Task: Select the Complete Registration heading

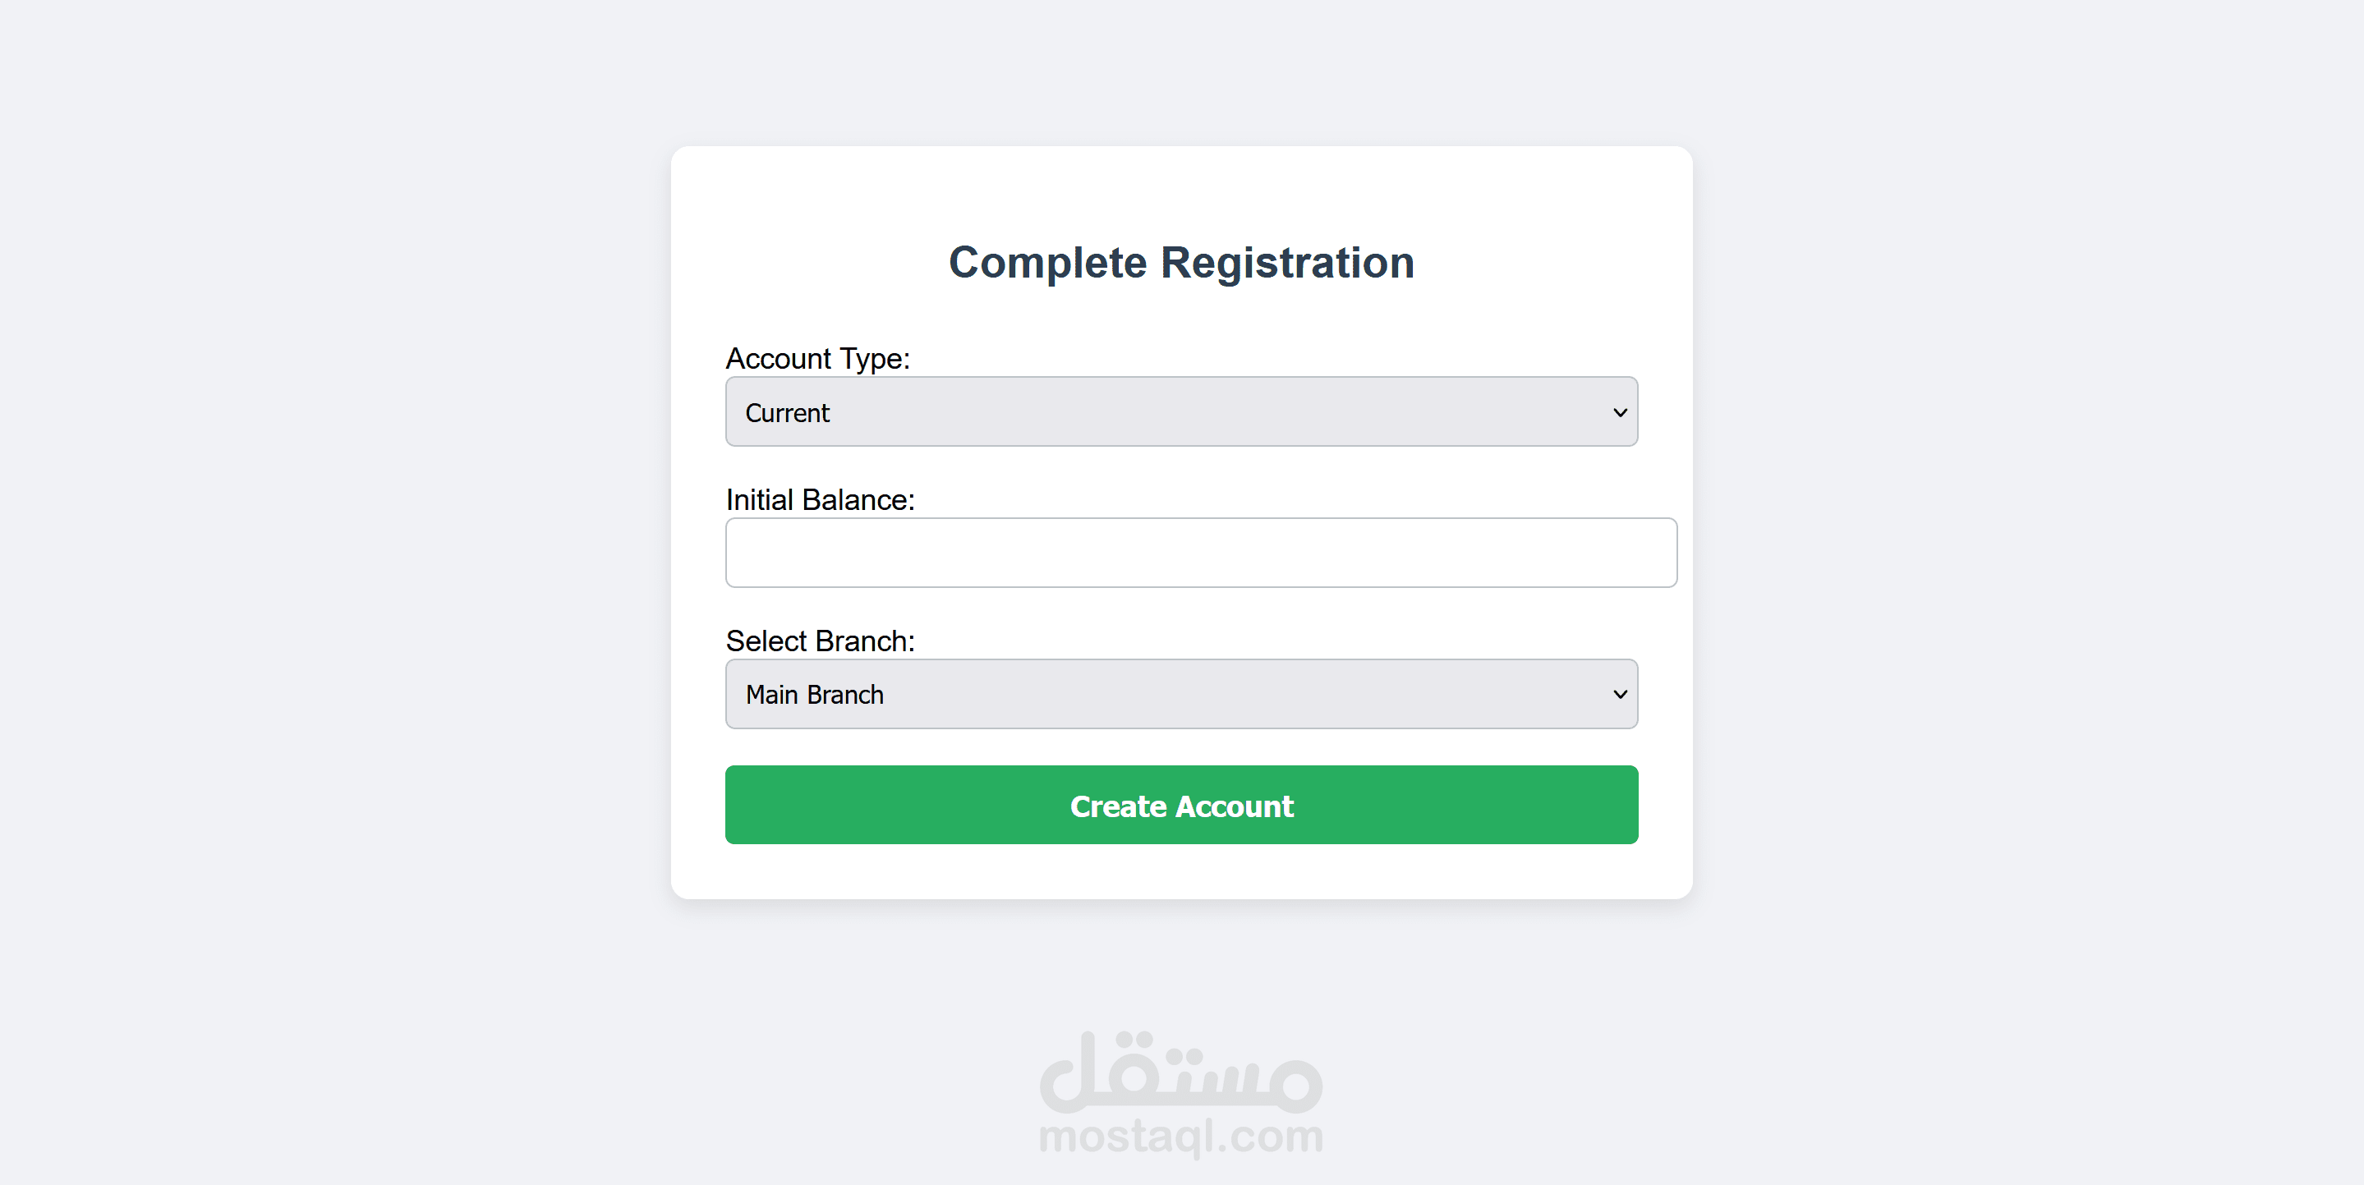Action: click(x=1181, y=262)
